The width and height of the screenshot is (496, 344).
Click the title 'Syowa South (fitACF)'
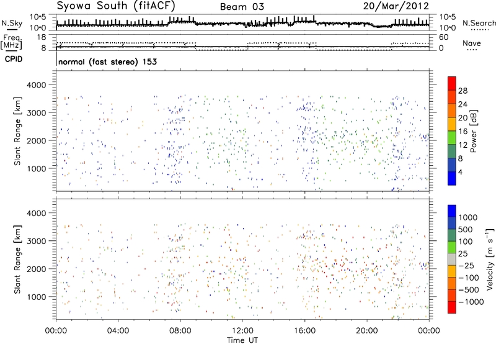point(115,6)
